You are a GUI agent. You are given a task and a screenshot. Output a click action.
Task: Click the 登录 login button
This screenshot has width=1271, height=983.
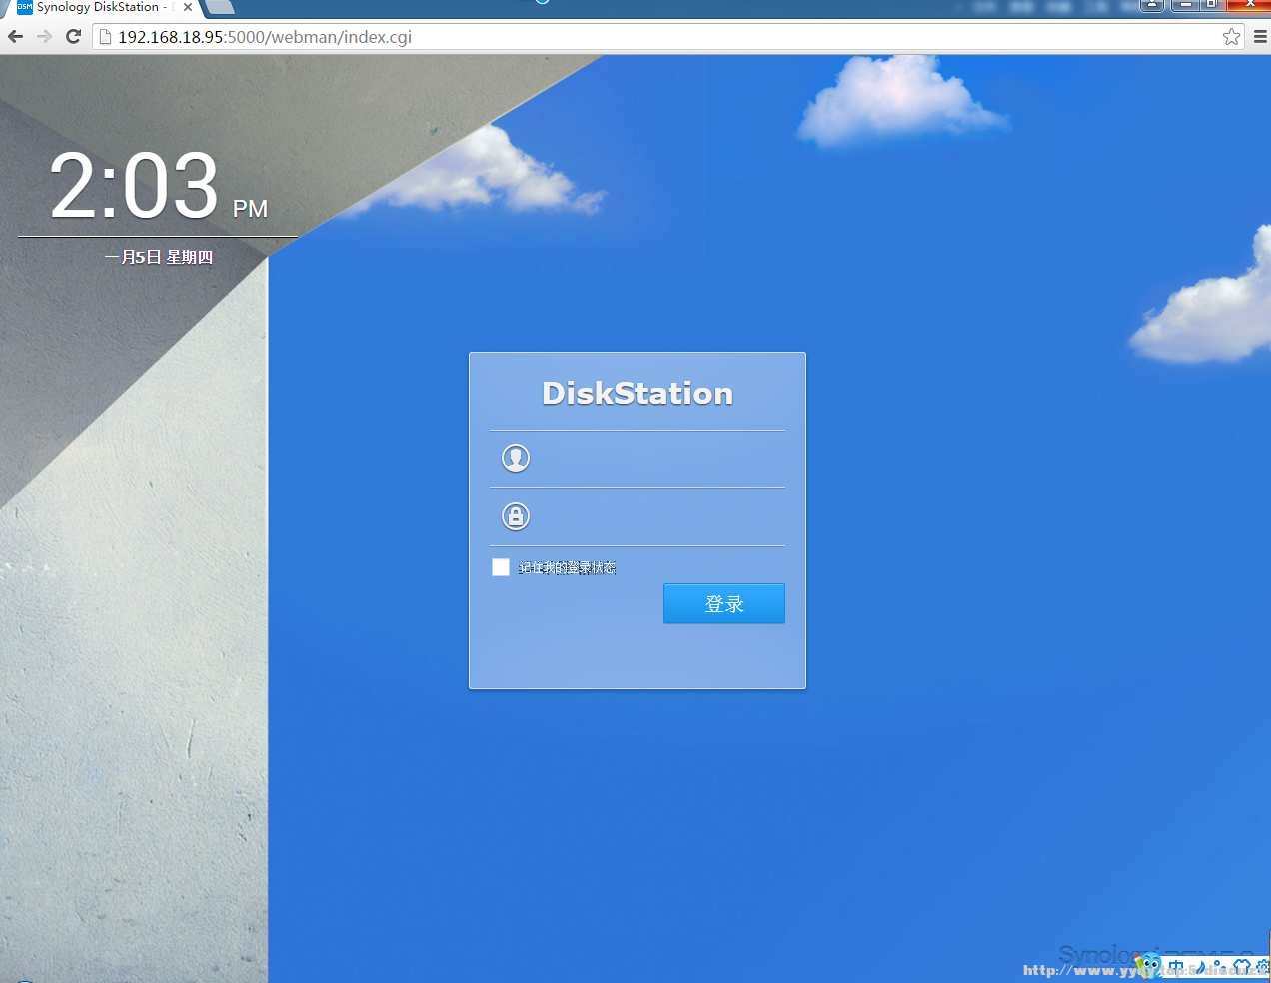(724, 604)
